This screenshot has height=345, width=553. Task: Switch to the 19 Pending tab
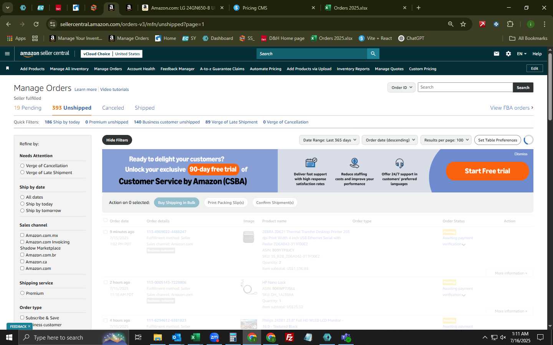[x=28, y=108]
